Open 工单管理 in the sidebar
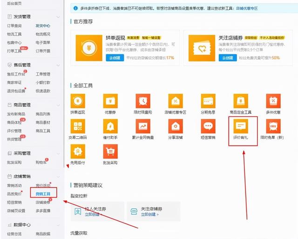Viewport: 298px width, 239px height. coord(43,74)
